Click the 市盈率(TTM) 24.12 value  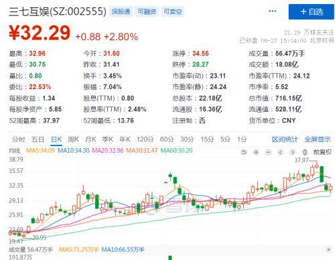point(301,76)
